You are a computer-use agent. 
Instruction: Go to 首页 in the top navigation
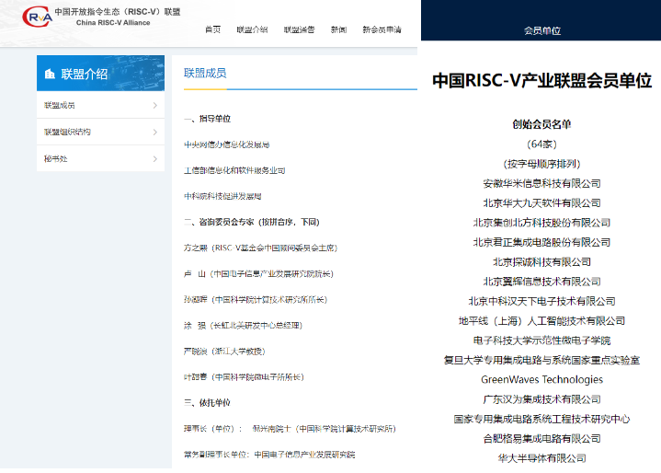coord(212,29)
